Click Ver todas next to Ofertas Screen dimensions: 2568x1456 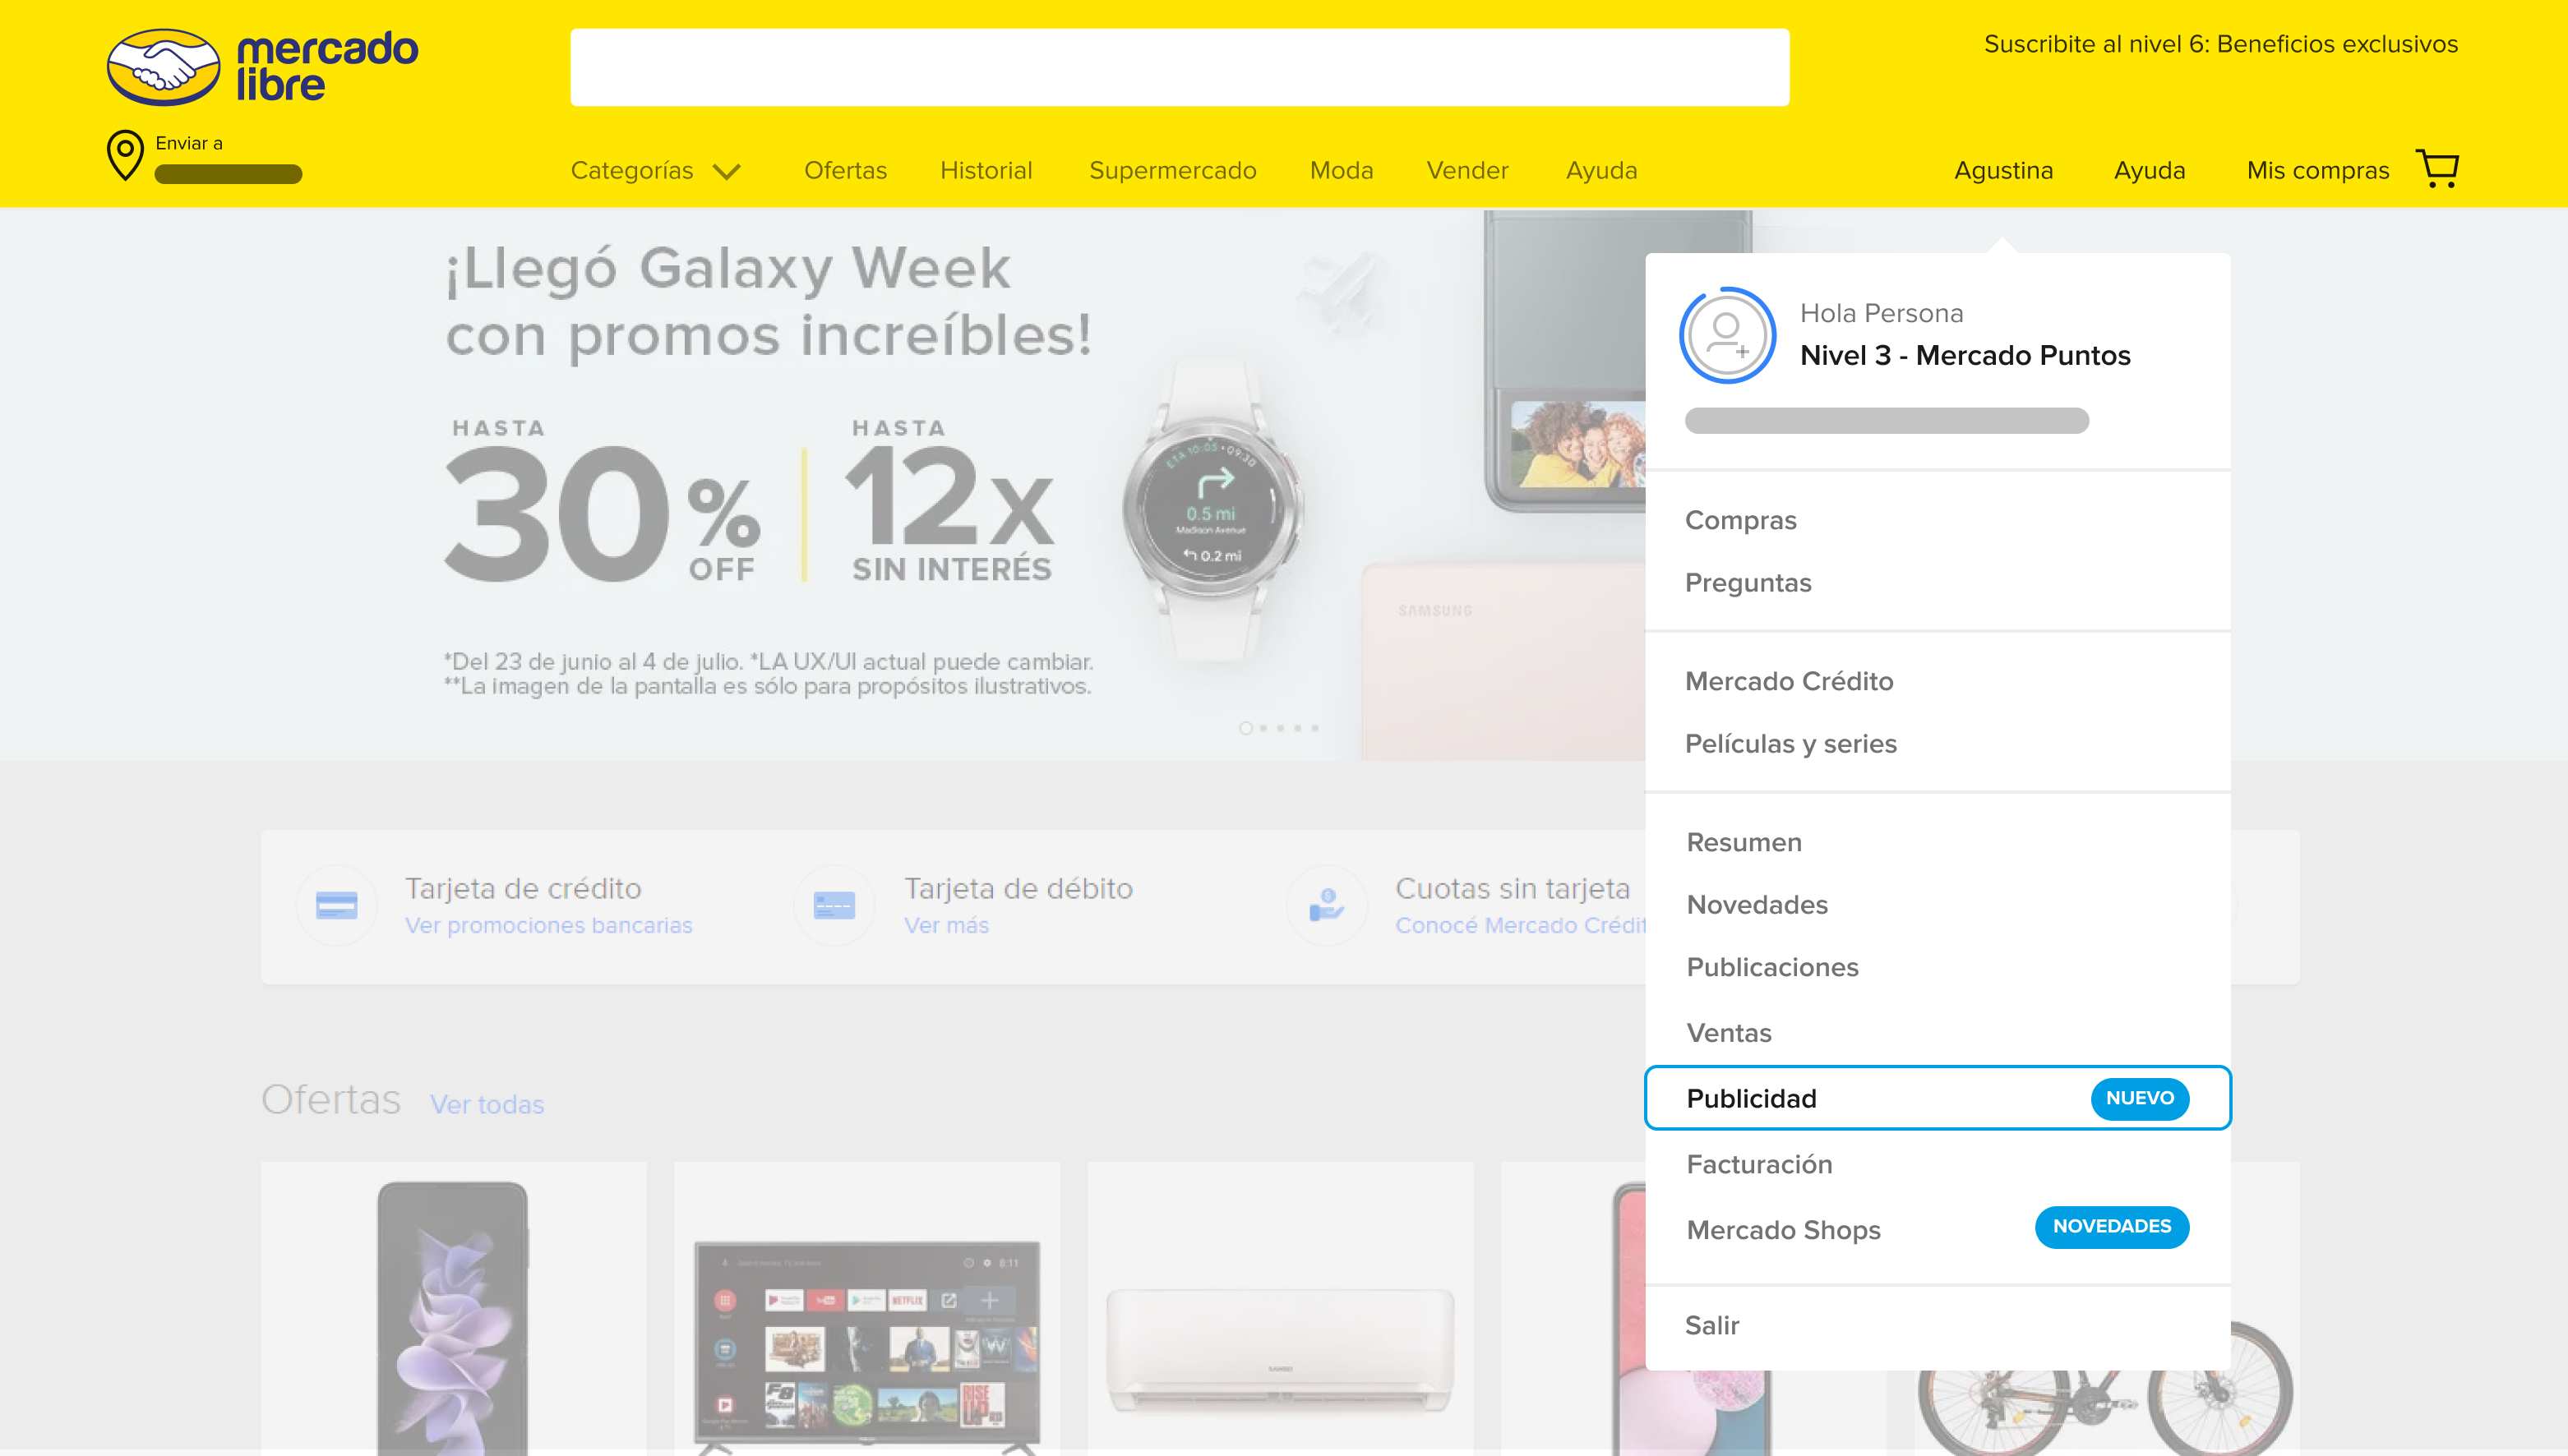[x=487, y=1105]
